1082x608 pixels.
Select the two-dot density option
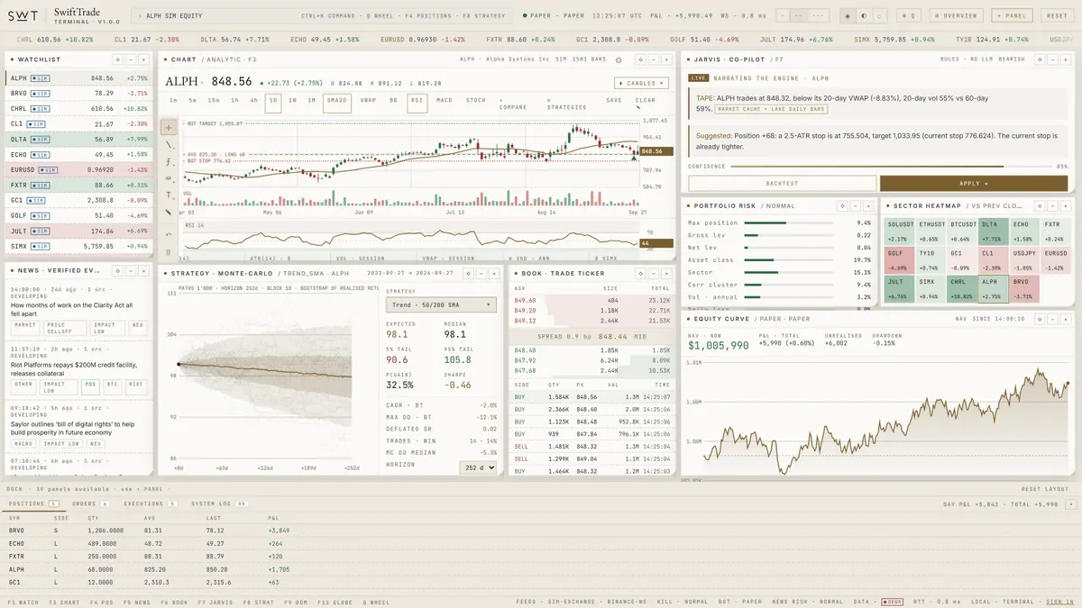pyautogui.click(x=799, y=15)
